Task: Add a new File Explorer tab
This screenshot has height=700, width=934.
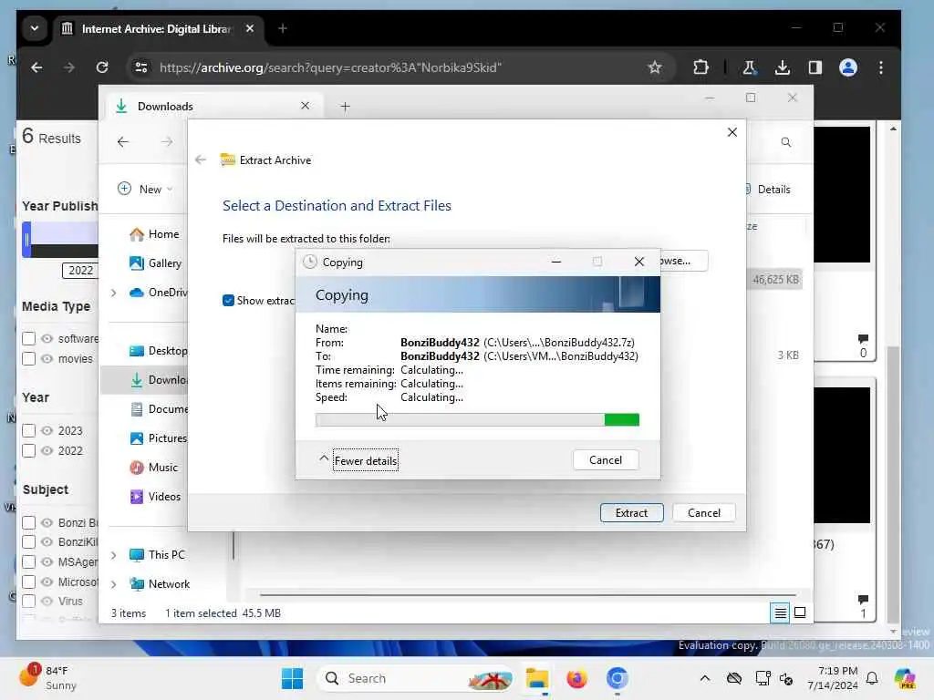Action: click(x=345, y=107)
